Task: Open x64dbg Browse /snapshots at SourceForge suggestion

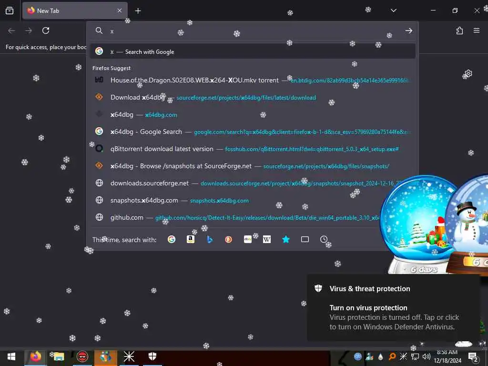Action: coord(253,166)
